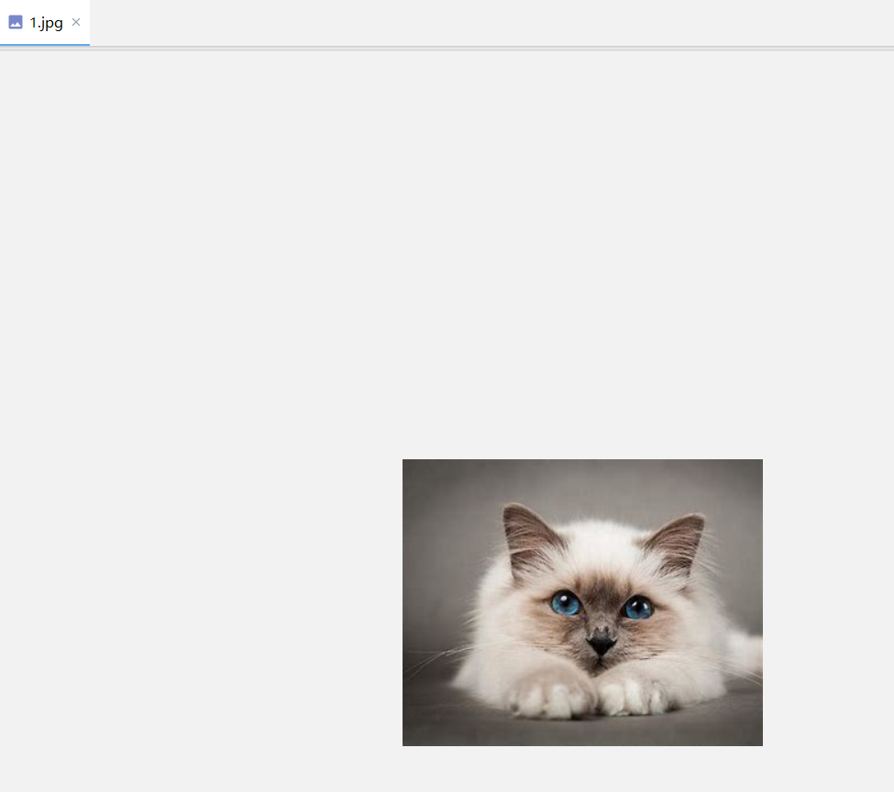The image size is (894, 792).
Task: Click the cat's black nose in the photo
Action: click(601, 644)
